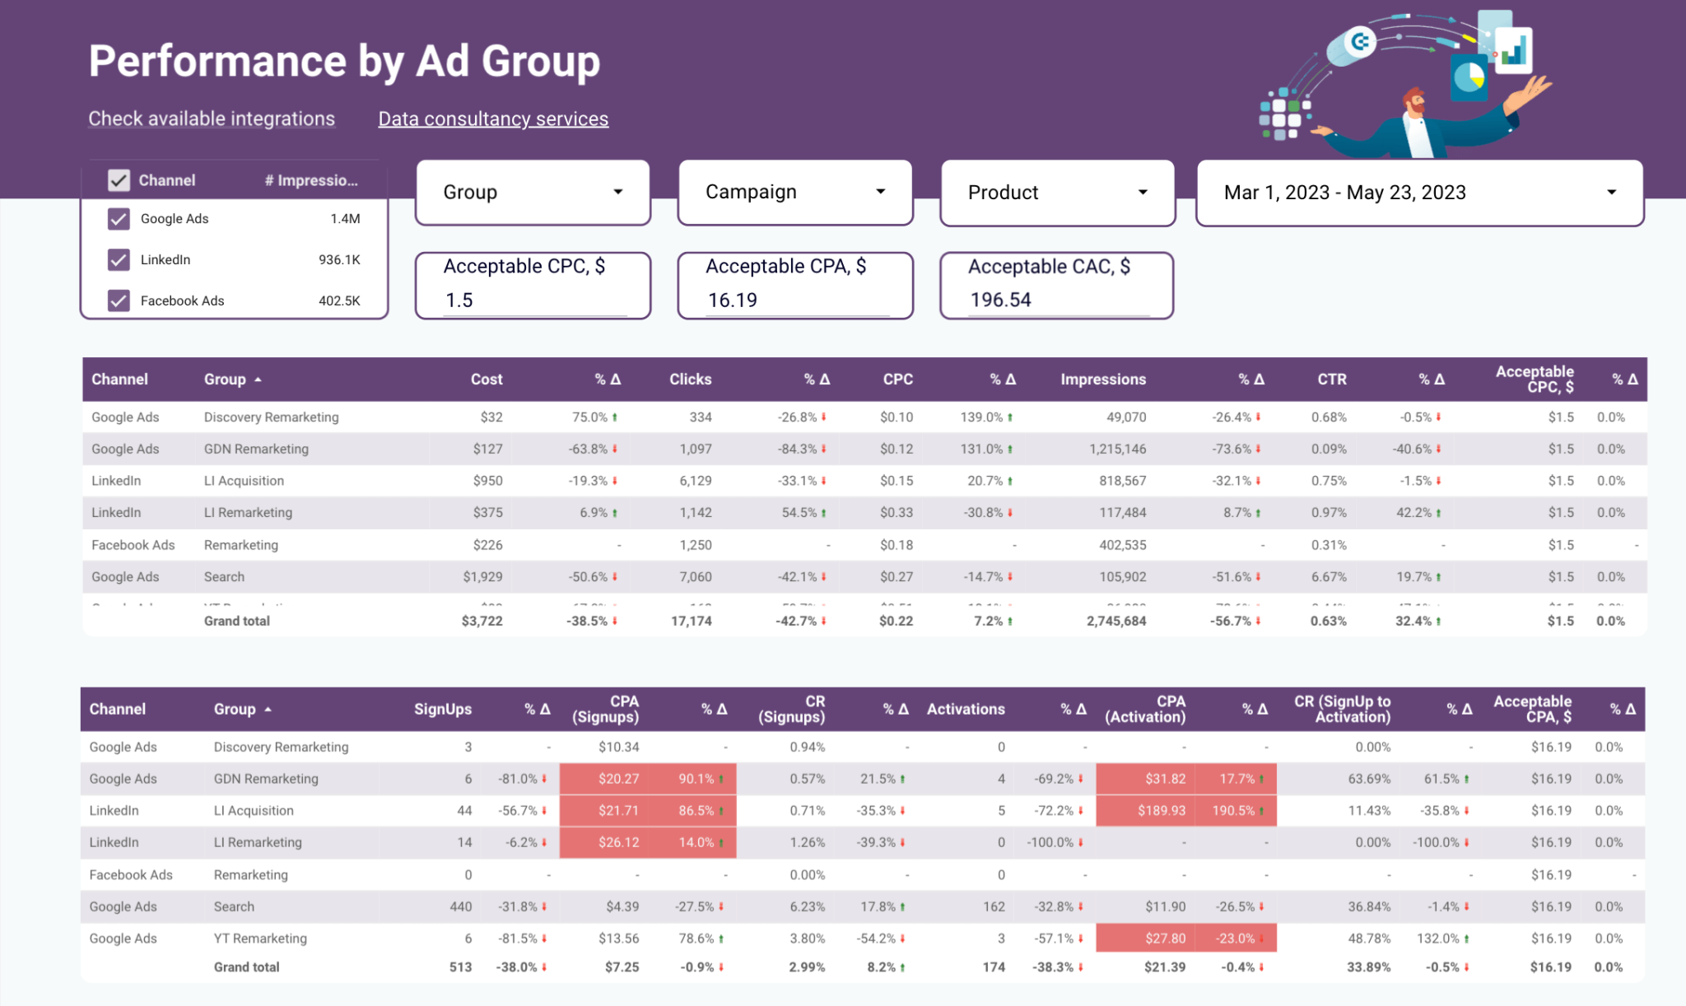
Task: Toggle the Channel select-all checkbox
Action: (x=119, y=179)
